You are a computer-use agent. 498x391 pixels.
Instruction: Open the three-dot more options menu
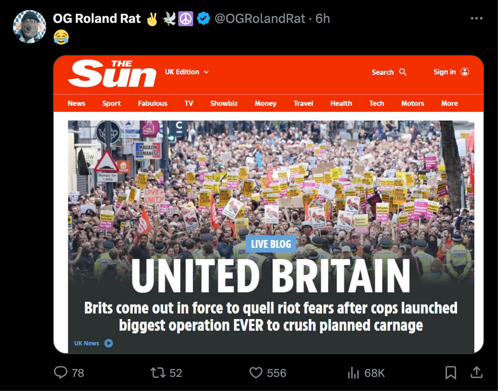[476, 18]
